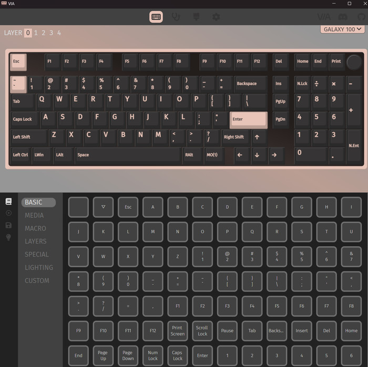This screenshot has height=367, width=368.
Task: Choose the Scroll Lock keycode
Action: coord(202,331)
